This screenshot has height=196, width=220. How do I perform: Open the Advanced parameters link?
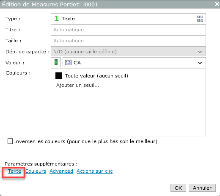click(61, 171)
